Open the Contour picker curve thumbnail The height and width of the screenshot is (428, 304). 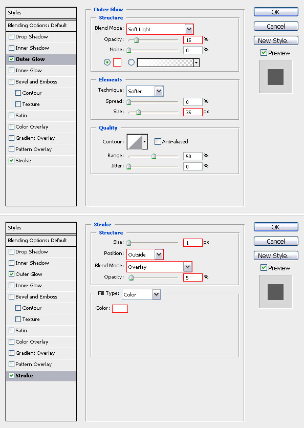click(x=135, y=142)
